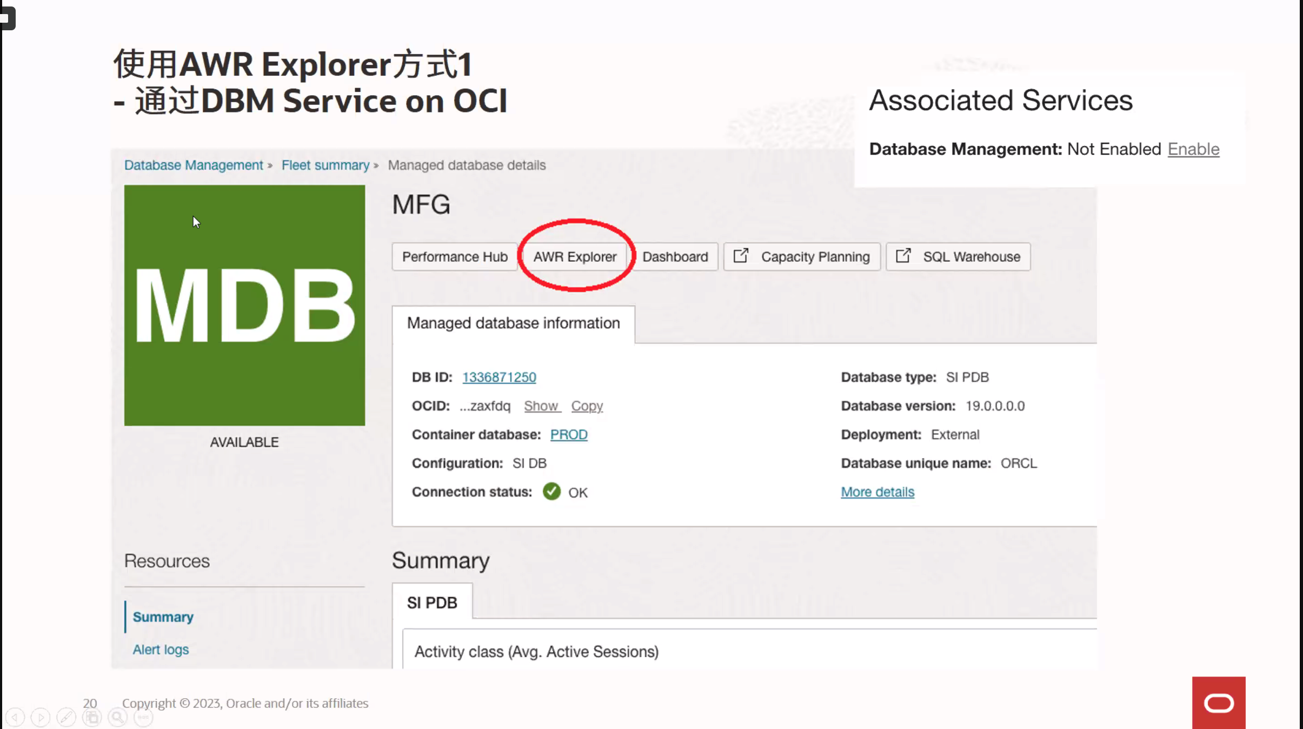Select the SI PDB summary tab
1303x729 pixels.
(x=432, y=601)
